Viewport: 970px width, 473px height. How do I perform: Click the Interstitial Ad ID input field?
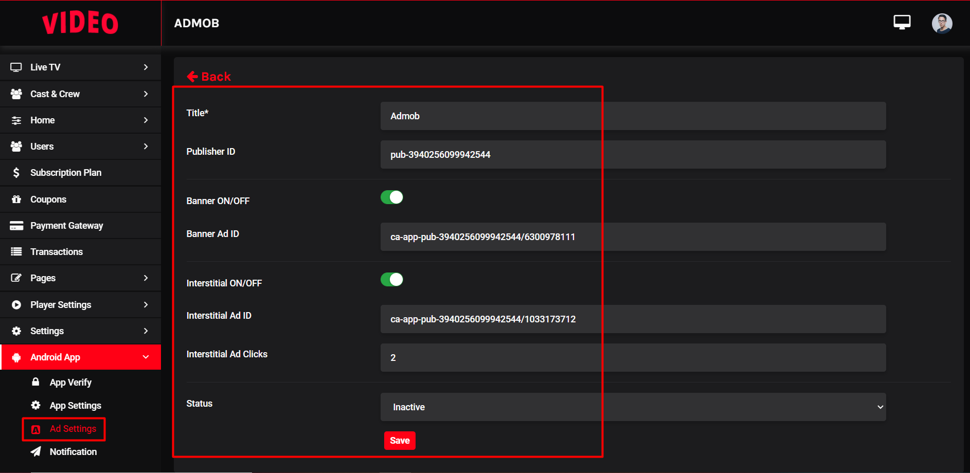[633, 319]
